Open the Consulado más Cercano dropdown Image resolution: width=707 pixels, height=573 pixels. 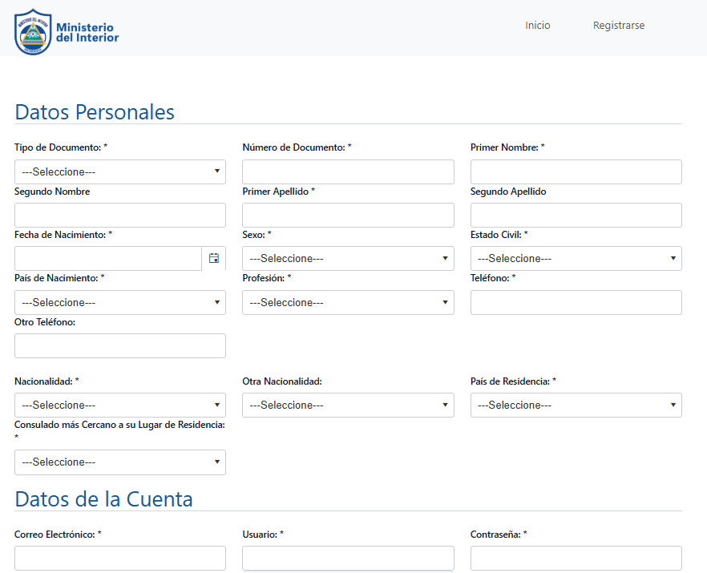pos(120,462)
